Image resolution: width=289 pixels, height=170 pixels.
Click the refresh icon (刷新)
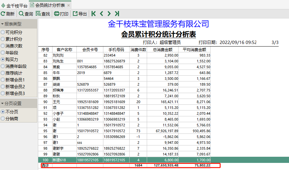coord(3,14)
